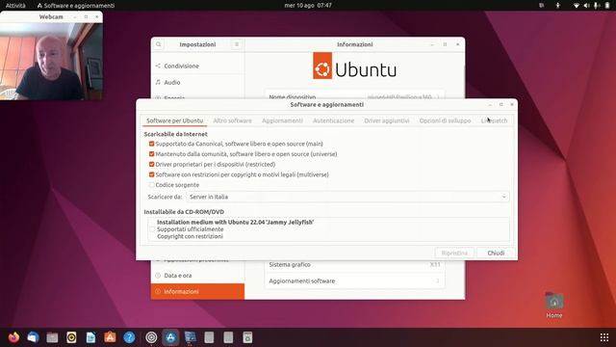Image resolution: width=616 pixels, height=347 pixels.
Task: Open the Help question mark dock icon
Action: tap(129, 337)
